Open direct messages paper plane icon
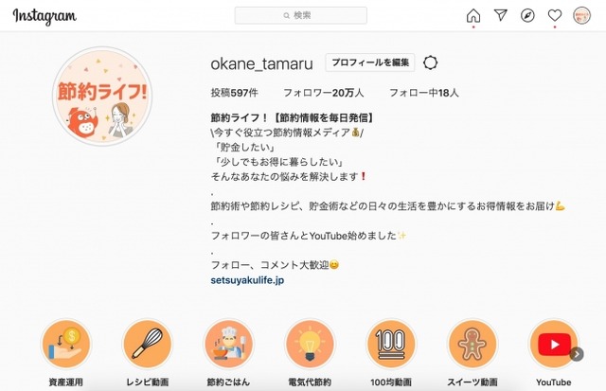Screen dimensions: 606x391 [501, 15]
